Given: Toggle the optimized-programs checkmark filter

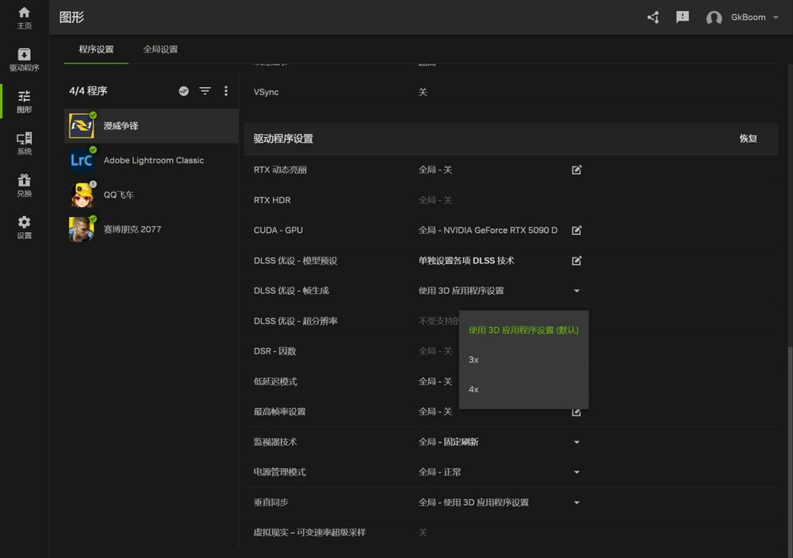Looking at the screenshot, I should pos(183,90).
